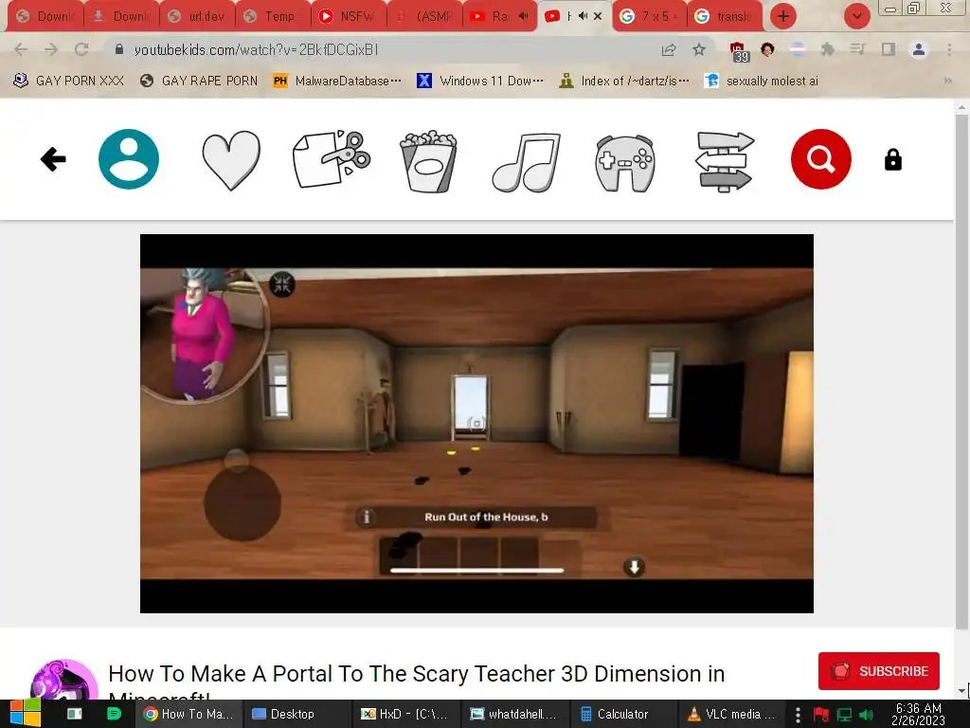This screenshot has width=970, height=728.
Task: Open the MalwareDatabase bookmark
Action: (x=337, y=82)
